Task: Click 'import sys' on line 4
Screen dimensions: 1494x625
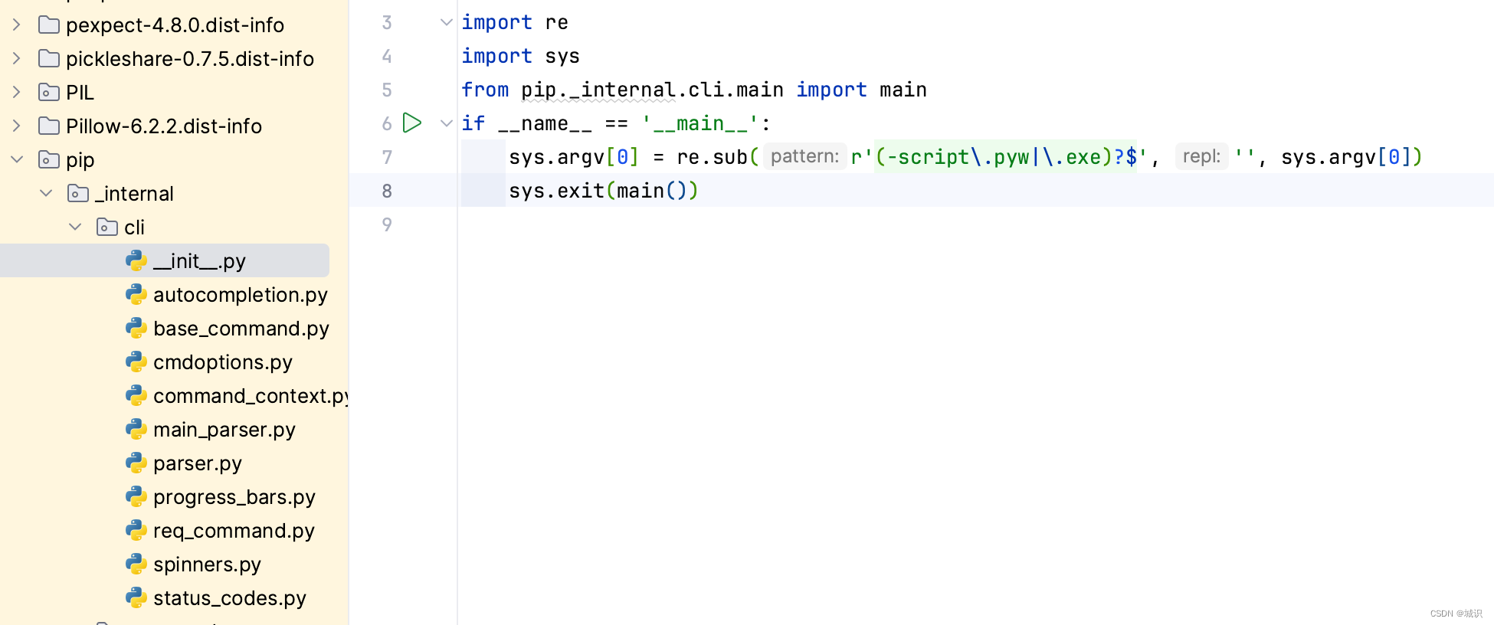Action: (521, 56)
